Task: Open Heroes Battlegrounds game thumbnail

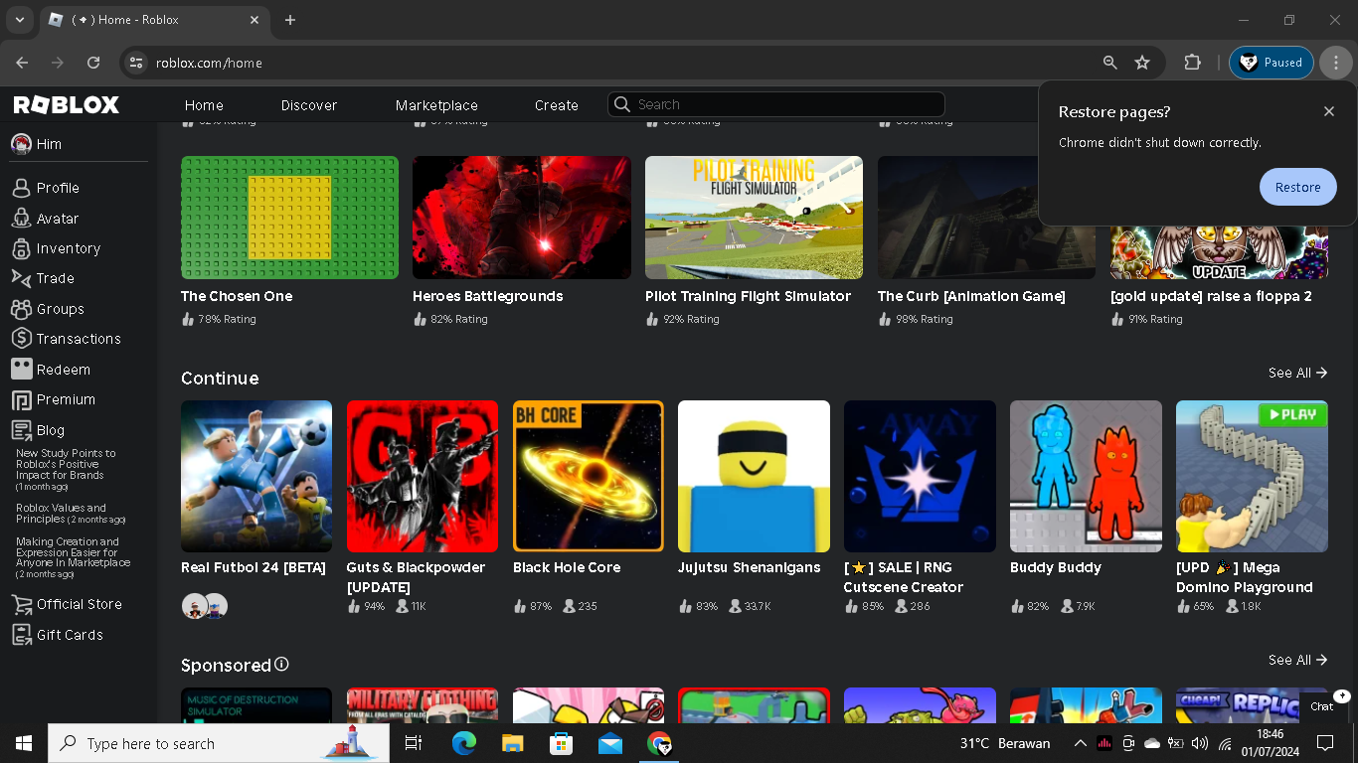Action: (x=522, y=218)
